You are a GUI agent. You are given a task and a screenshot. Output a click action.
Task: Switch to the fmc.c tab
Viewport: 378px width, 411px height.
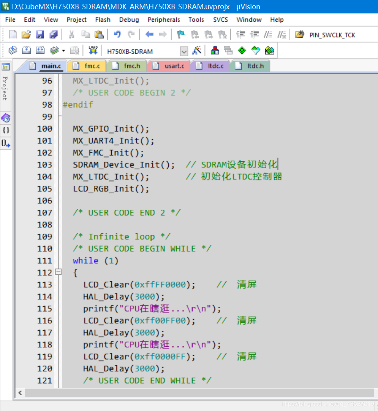(x=87, y=66)
